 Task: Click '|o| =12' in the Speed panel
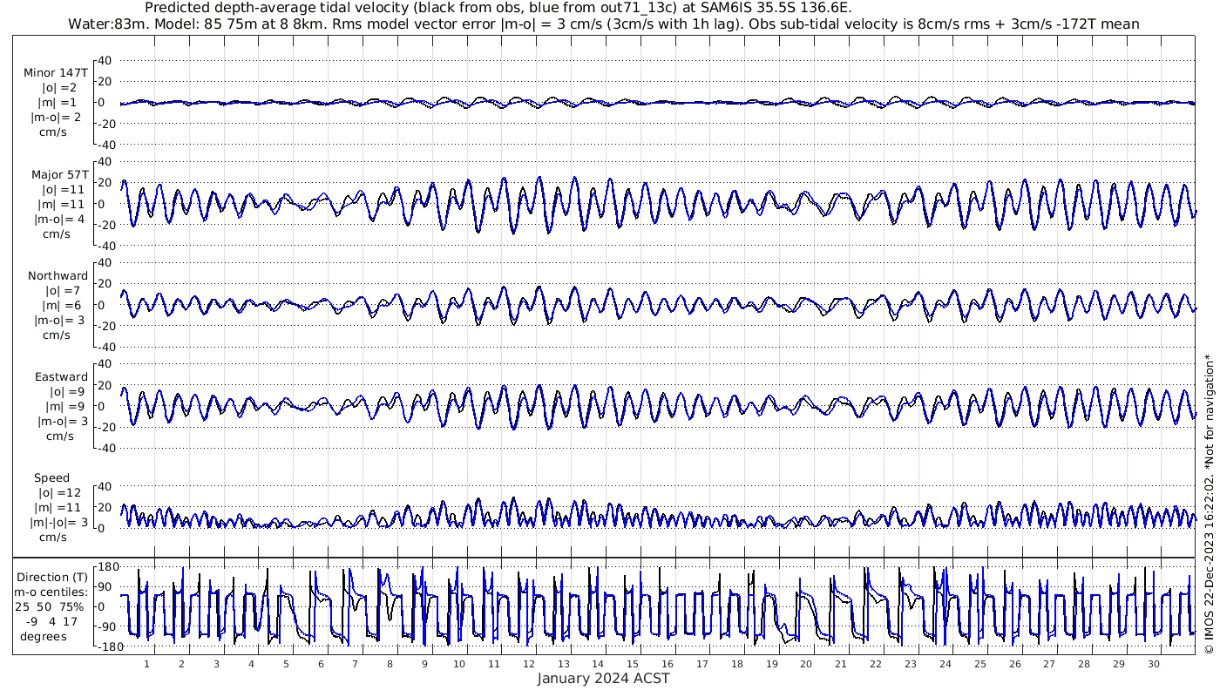(59, 492)
